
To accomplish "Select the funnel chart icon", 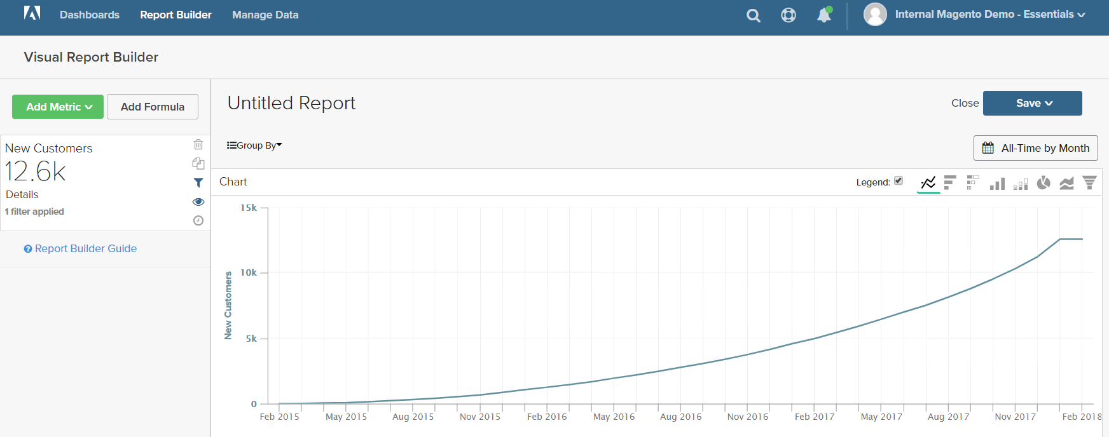I will 1089,183.
